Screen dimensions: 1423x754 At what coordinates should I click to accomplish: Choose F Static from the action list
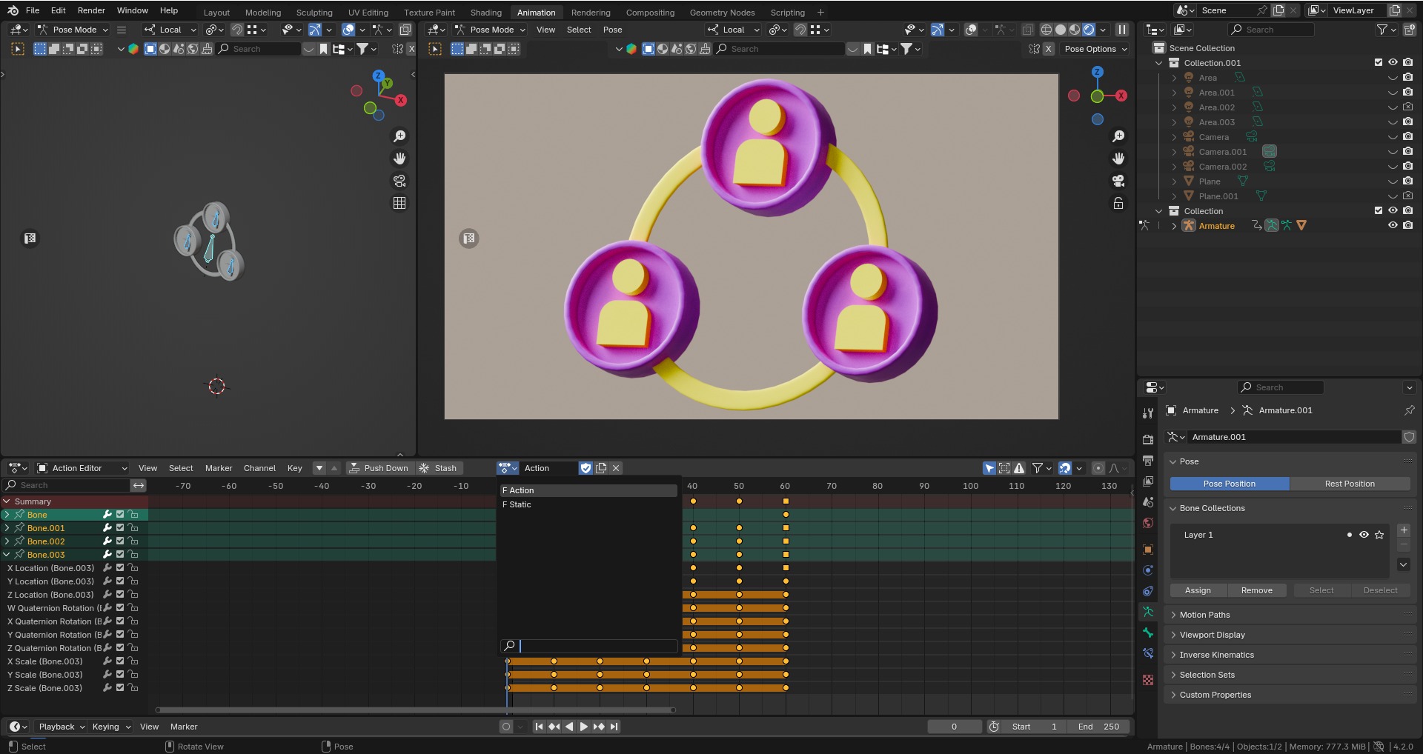coord(588,504)
